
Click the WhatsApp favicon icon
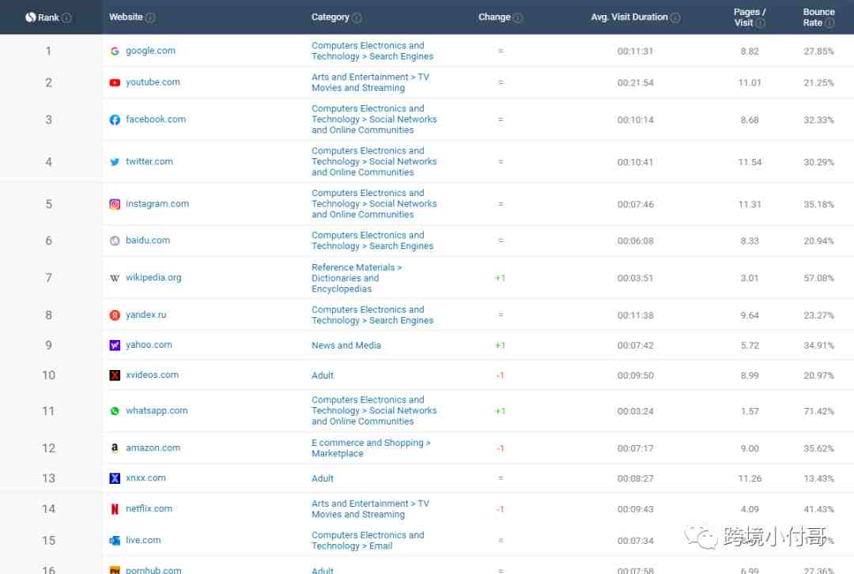coord(115,411)
